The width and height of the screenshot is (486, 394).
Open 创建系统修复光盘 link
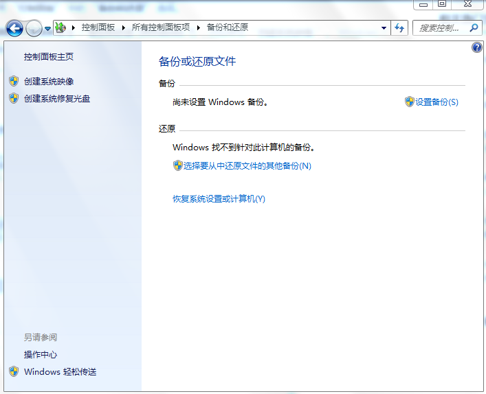click(x=57, y=99)
